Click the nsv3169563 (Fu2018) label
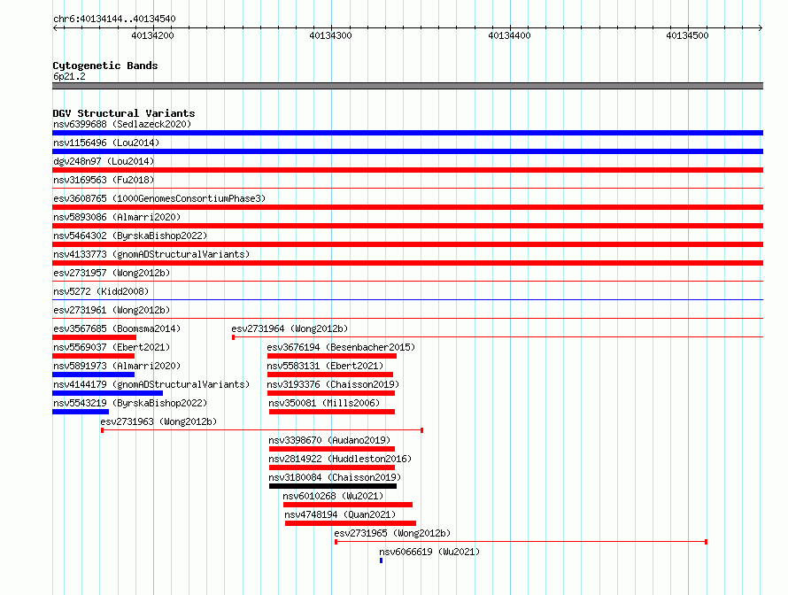The height and width of the screenshot is (595, 788). point(104,180)
